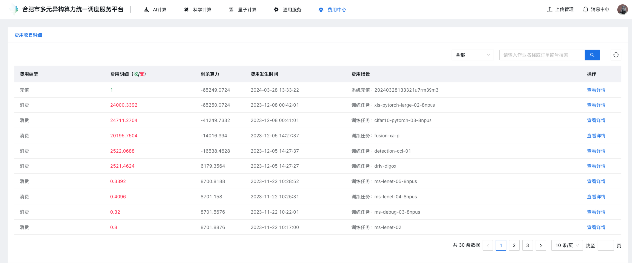View details for xls-pytorch-large-02-8npus row
Image resolution: width=632 pixels, height=263 pixels.
(x=596, y=105)
